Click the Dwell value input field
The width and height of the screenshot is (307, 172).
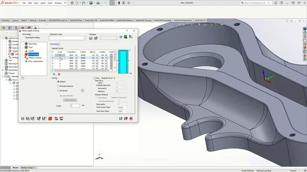pyautogui.click(x=75, y=106)
